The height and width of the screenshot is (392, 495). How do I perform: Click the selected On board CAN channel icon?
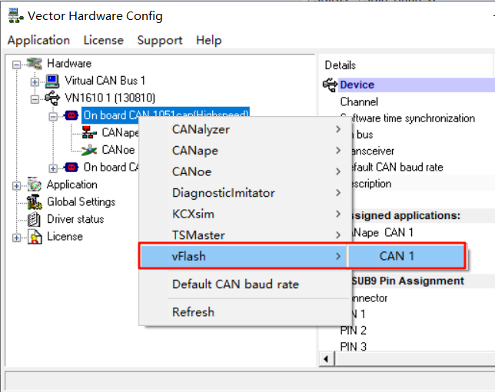[71, 115]
